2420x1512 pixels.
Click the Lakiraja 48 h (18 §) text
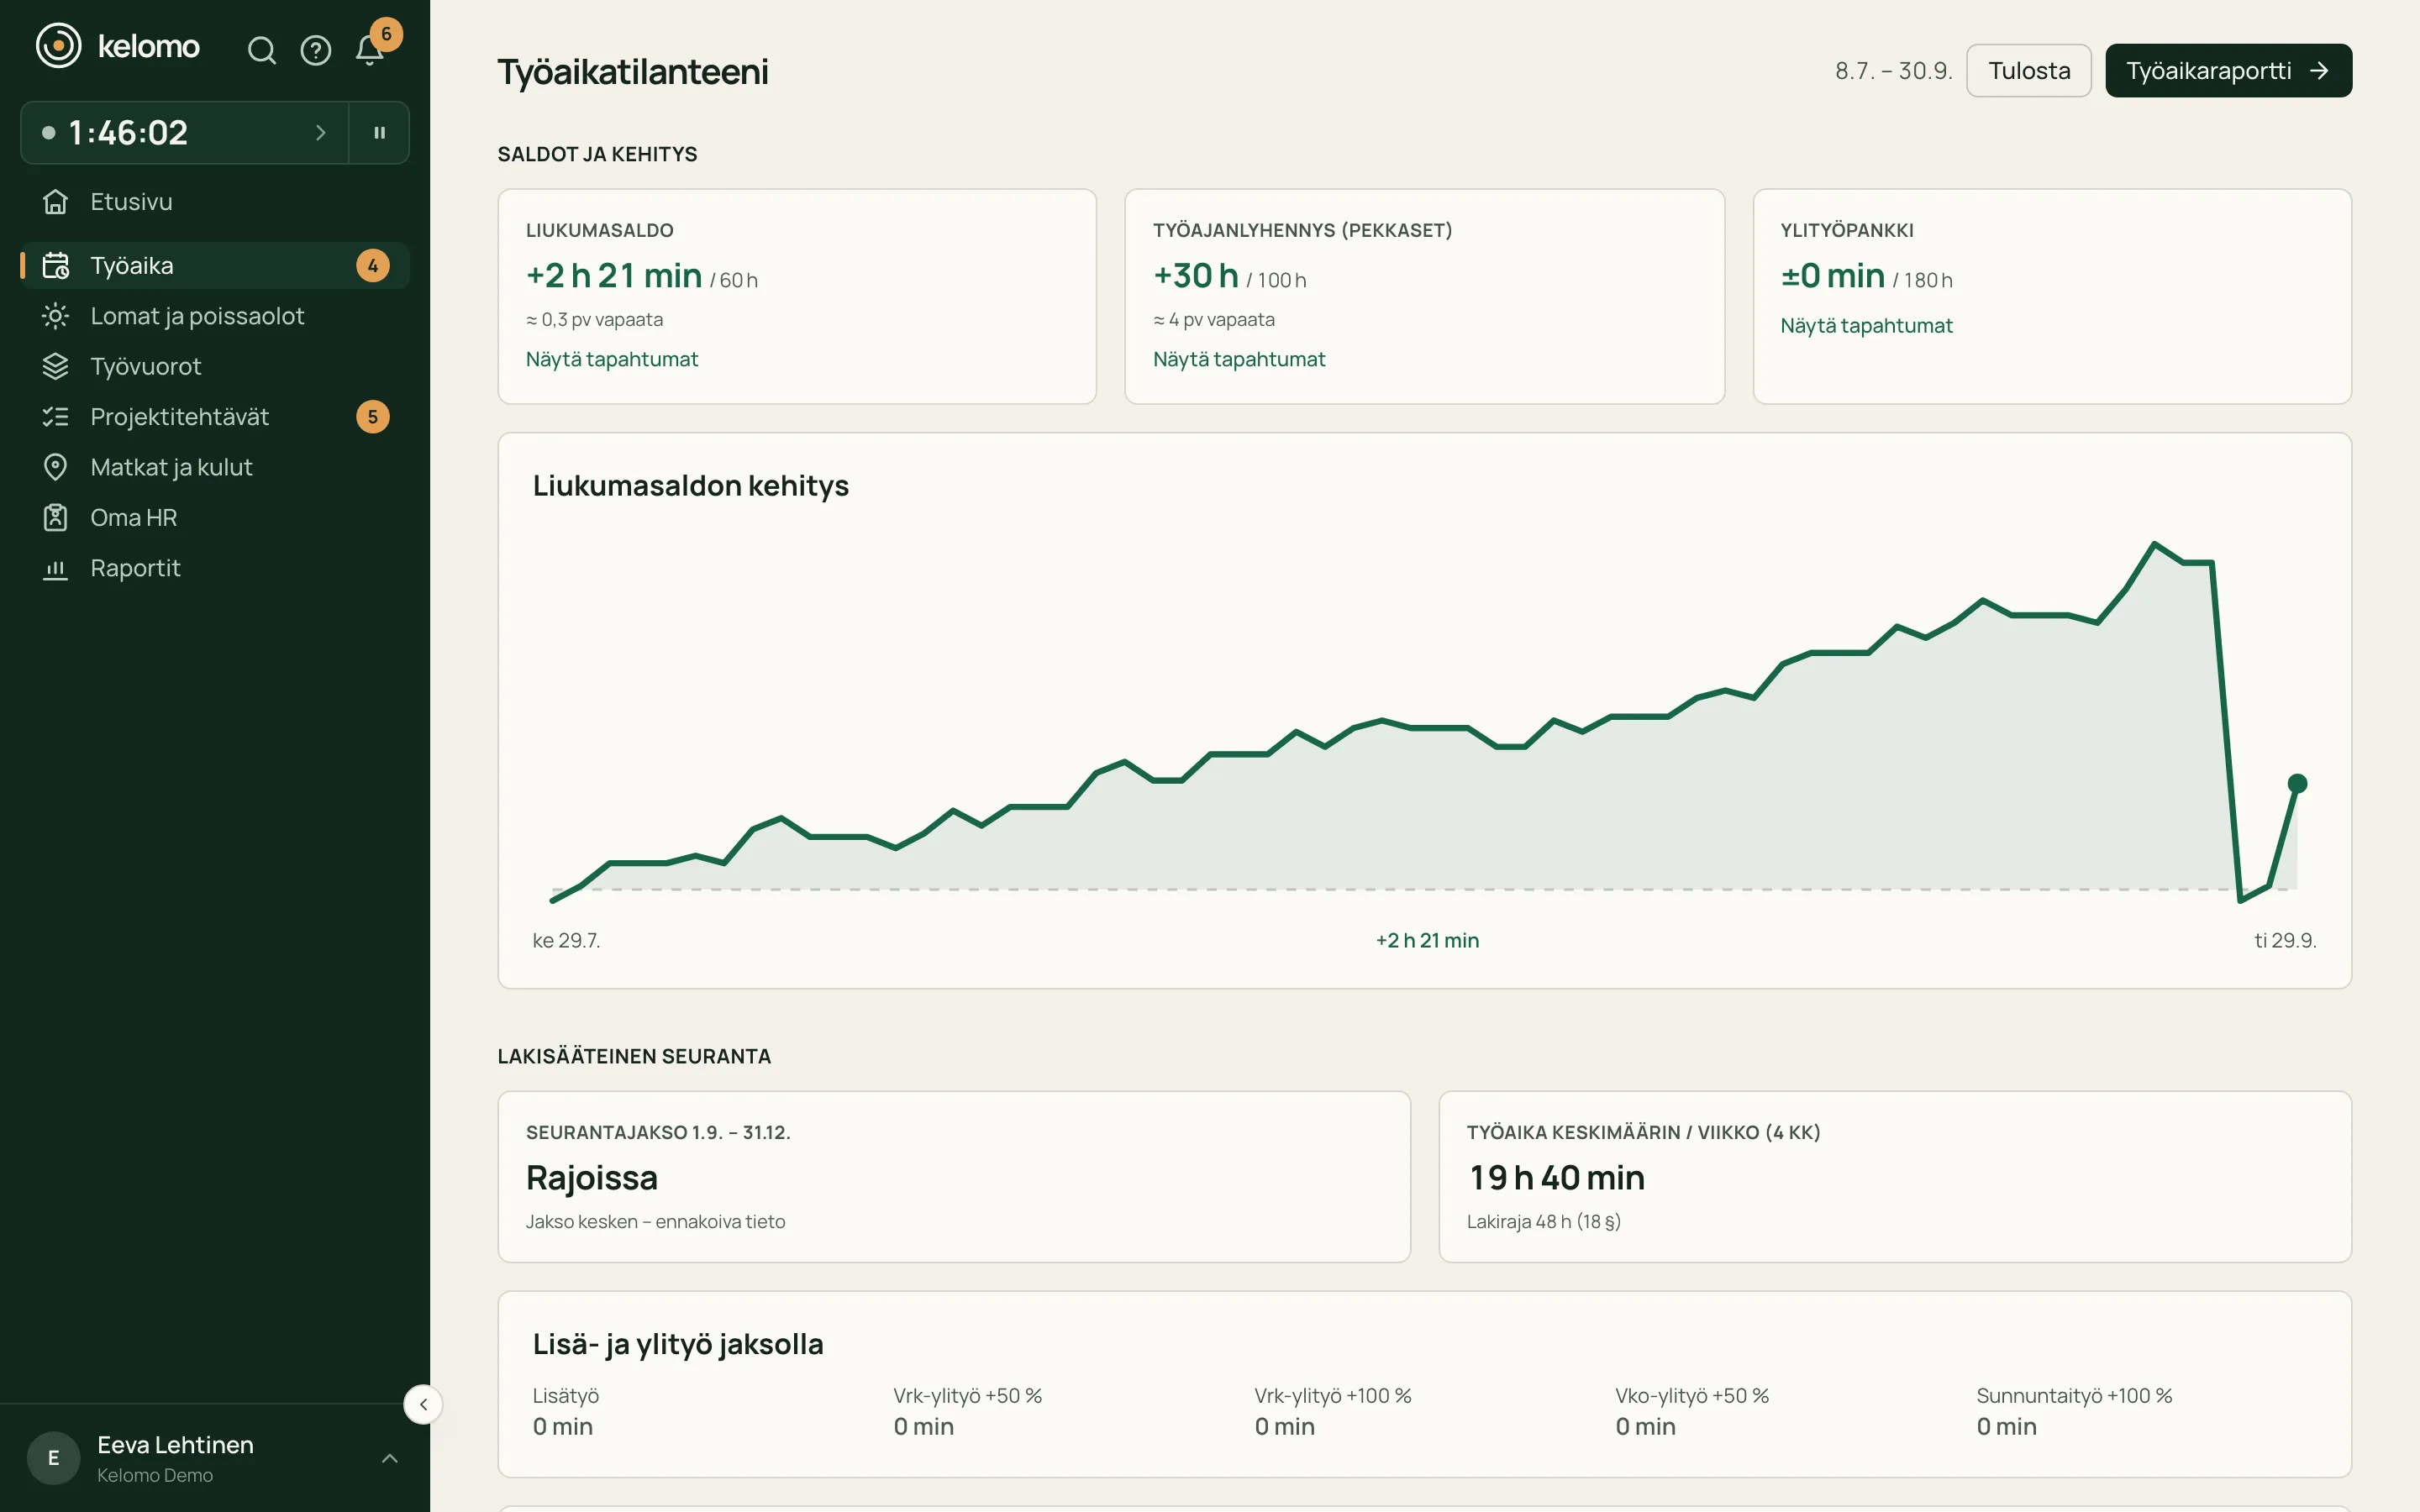pyautogui.click(x=1544, y=1222)
